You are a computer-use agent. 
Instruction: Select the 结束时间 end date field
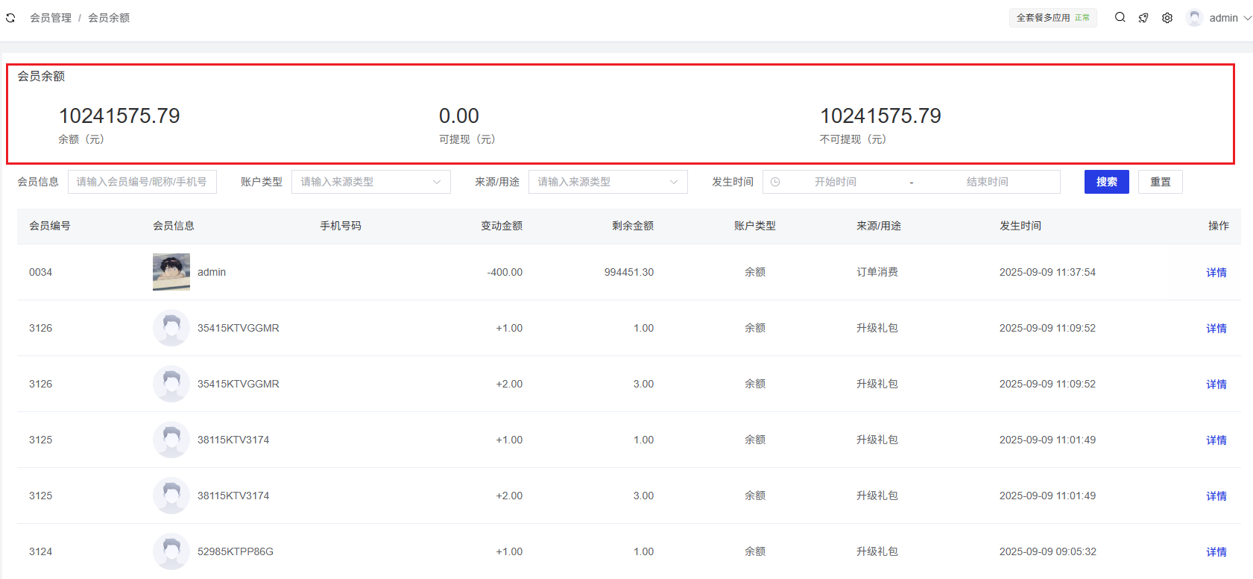(987, 182)
